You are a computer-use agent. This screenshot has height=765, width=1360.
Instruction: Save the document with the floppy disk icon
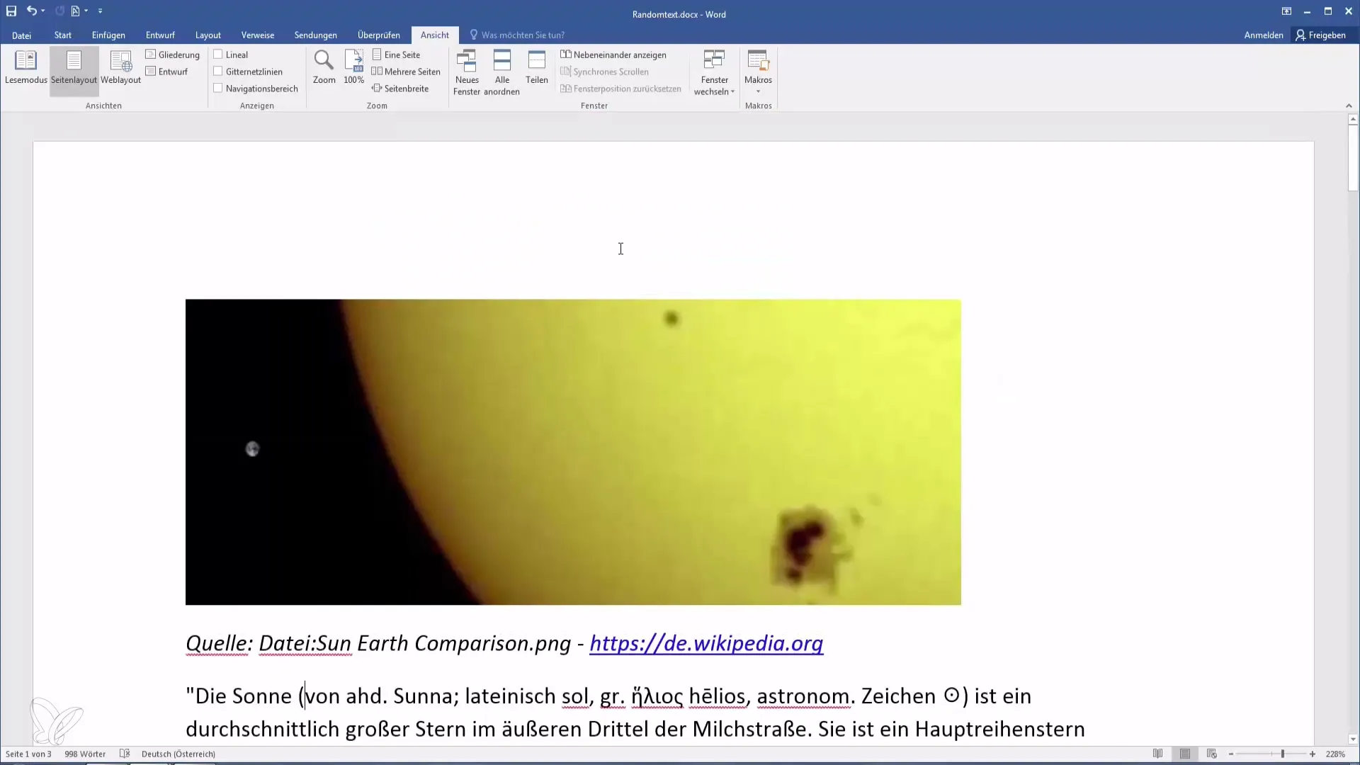pos(11,11)
